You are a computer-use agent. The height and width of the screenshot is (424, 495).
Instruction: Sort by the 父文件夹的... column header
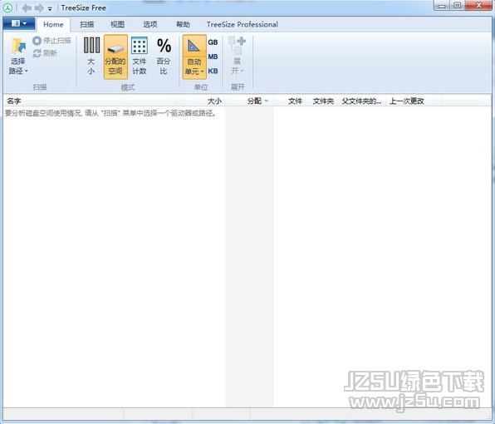(x=362, y=101)
